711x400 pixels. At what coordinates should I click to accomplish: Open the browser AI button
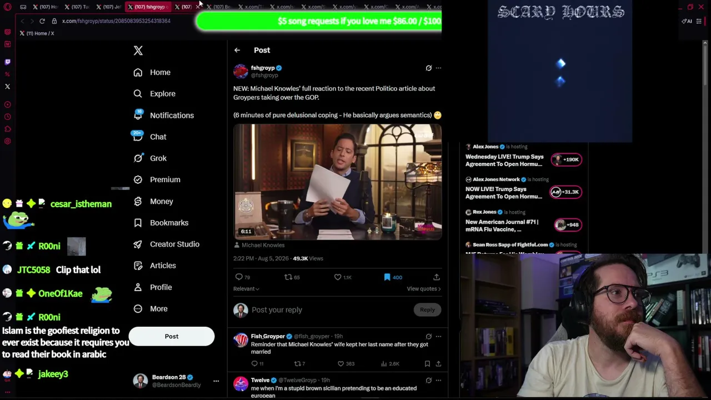[687, 21]
